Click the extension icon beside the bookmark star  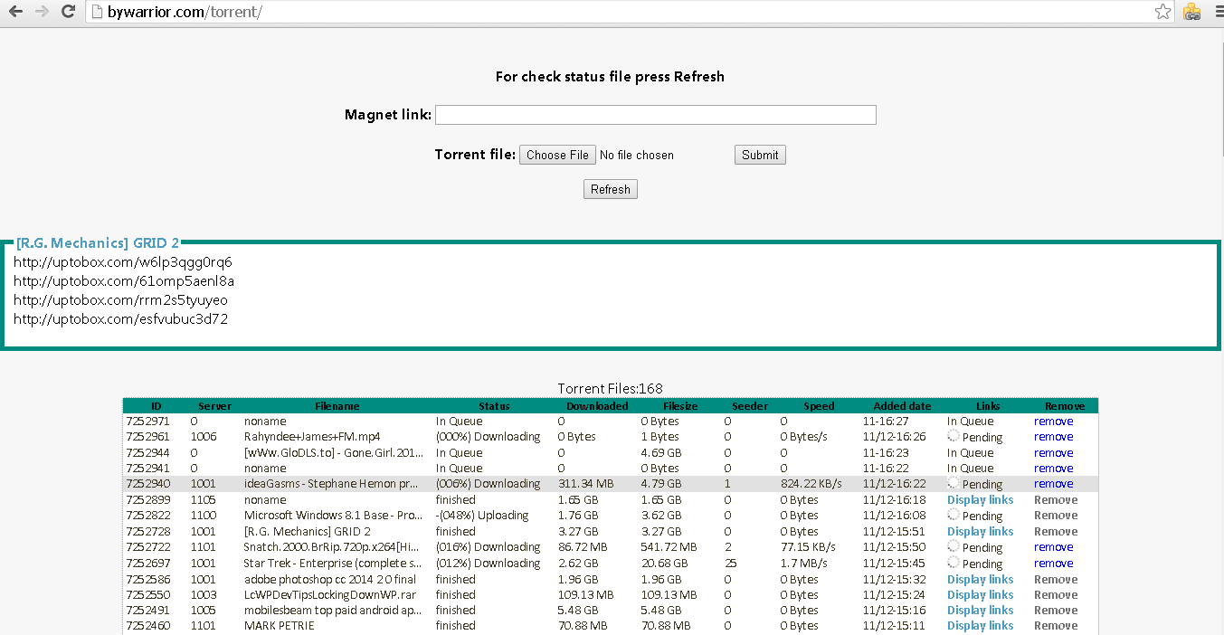(x=1192, y=12)
